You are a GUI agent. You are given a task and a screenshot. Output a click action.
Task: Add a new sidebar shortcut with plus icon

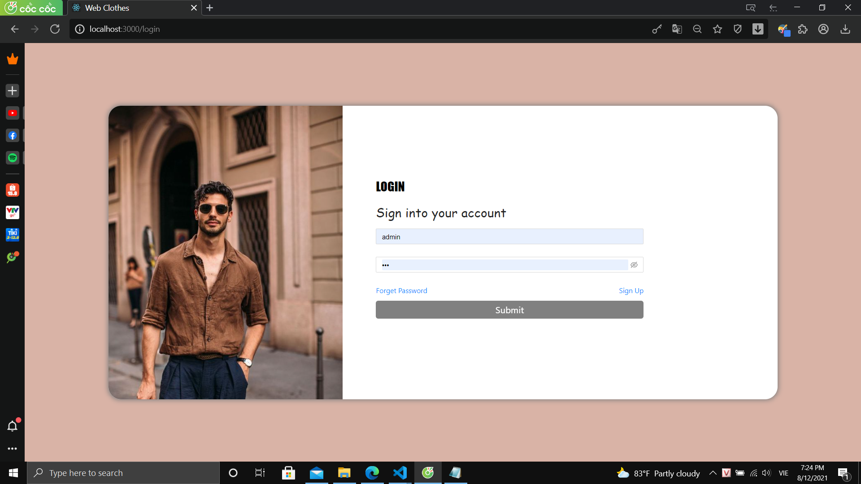point(13,91)
